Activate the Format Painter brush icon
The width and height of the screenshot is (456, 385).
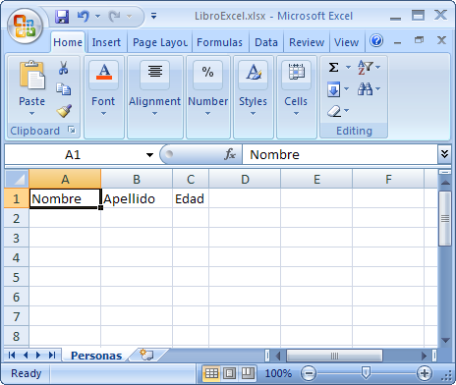(x=64, y=111)
